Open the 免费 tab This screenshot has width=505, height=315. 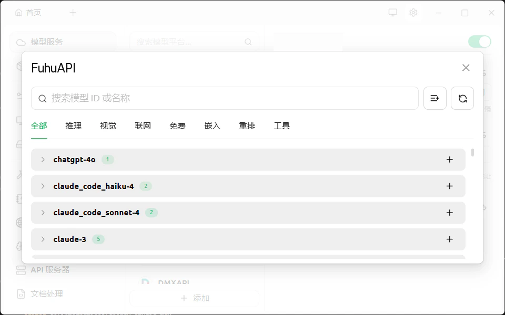[177, 125]
